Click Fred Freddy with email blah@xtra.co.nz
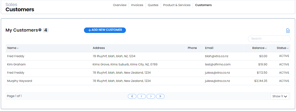This screenshot has width=296, height=111. coord(16,56)
